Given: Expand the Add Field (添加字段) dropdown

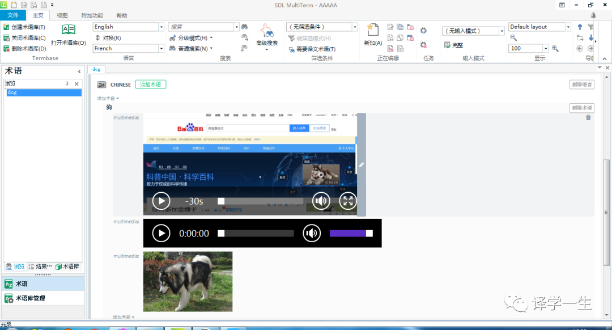Looking at the screenshot, I should pyautogui.click(x=108, y=99).
